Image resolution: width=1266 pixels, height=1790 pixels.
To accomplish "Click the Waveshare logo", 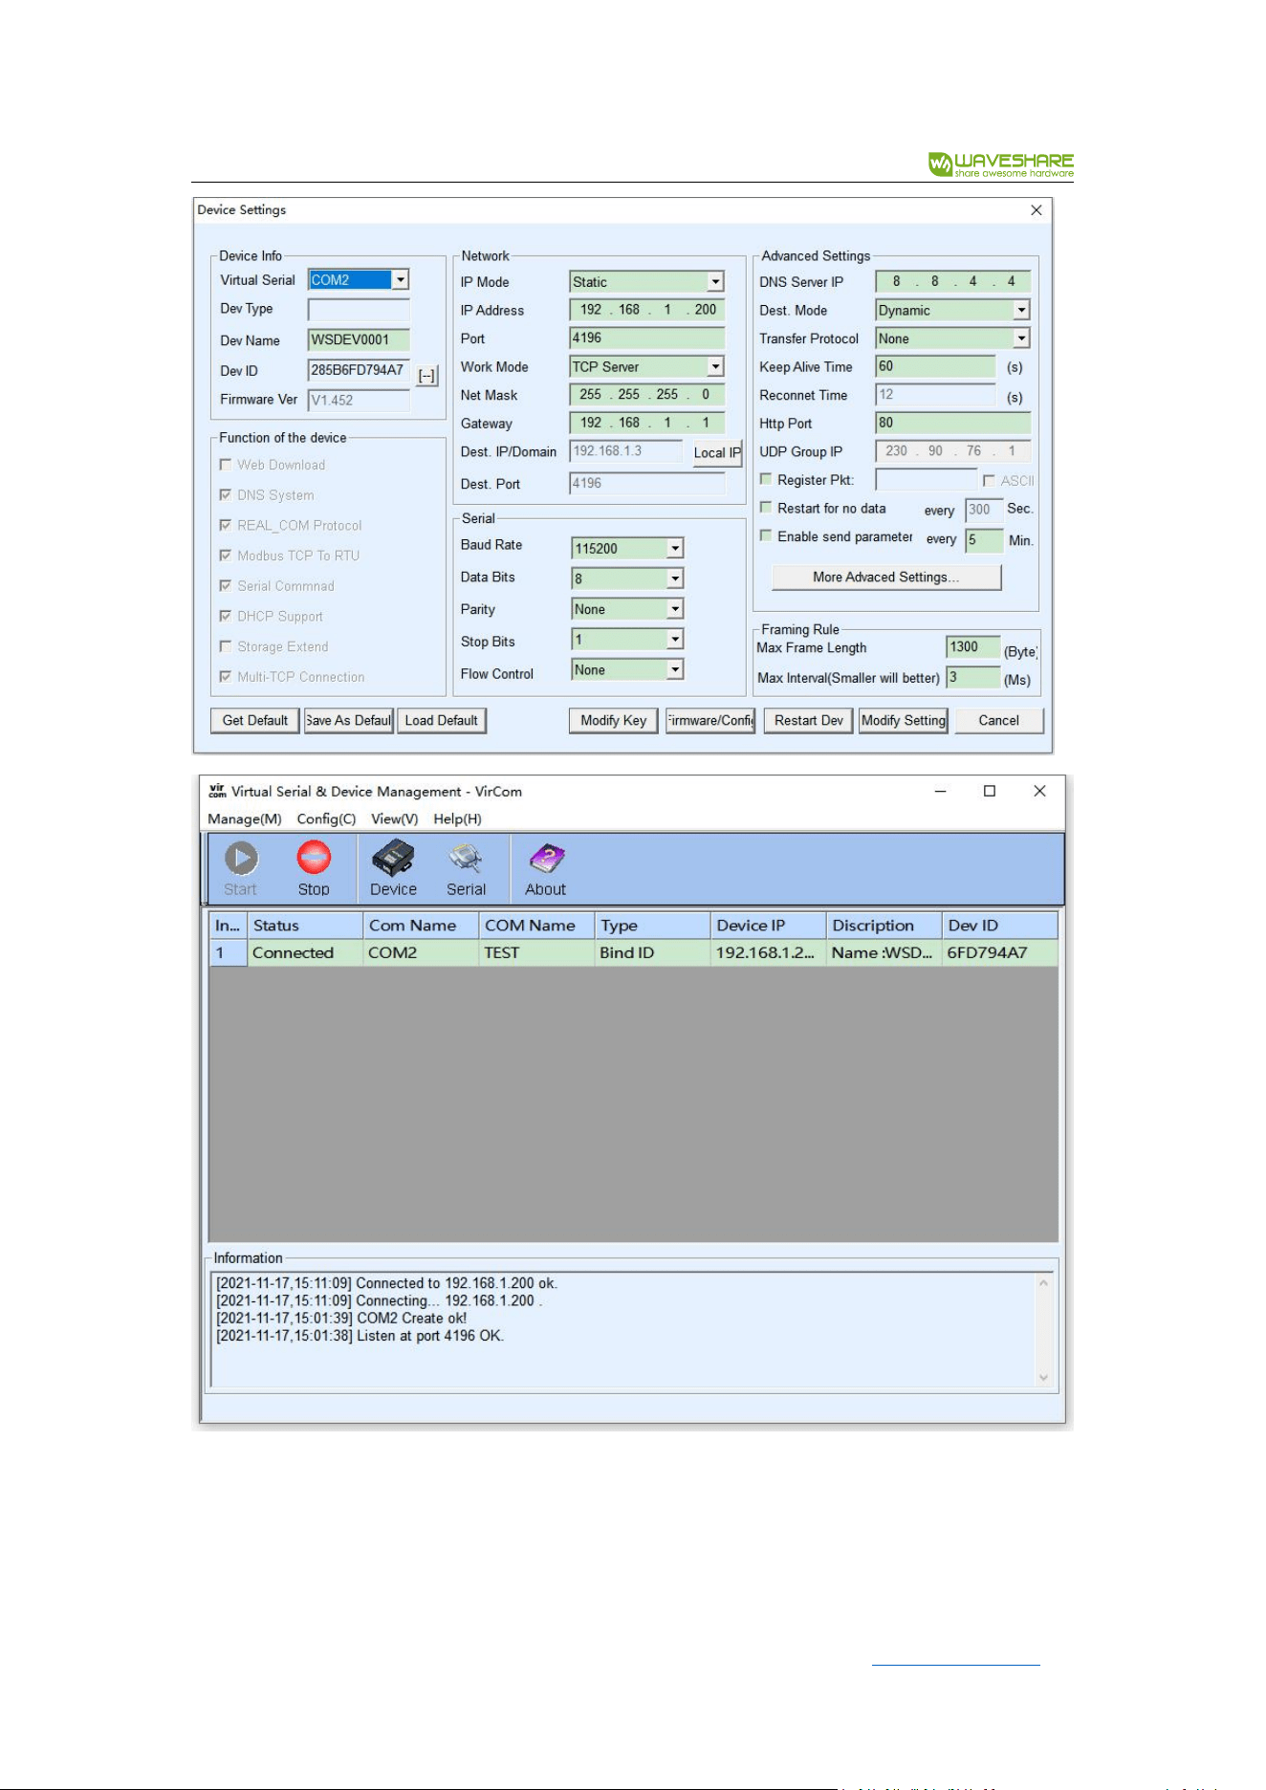I will (x=1000, y=164).
